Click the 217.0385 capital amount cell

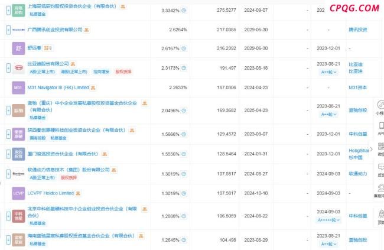[226, 30]
